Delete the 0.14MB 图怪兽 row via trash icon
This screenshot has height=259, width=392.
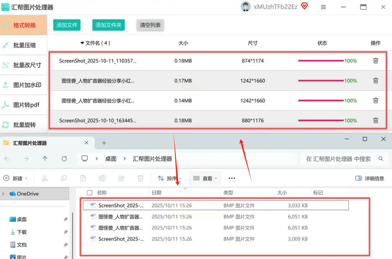coord(376,100)
